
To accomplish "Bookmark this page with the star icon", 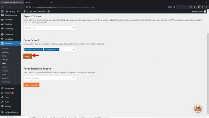I will point(174,7).
